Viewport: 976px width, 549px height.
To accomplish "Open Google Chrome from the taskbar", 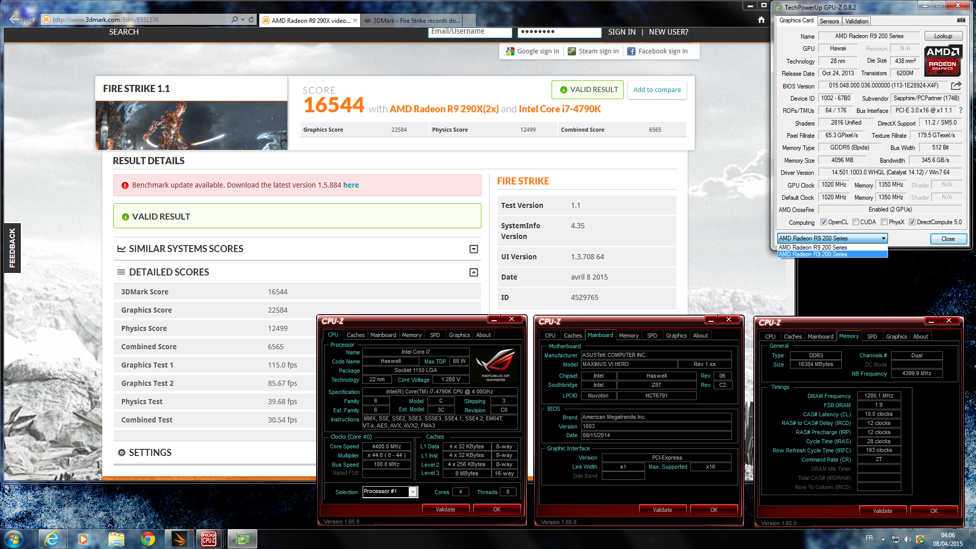I will click(x=148, y=539).
